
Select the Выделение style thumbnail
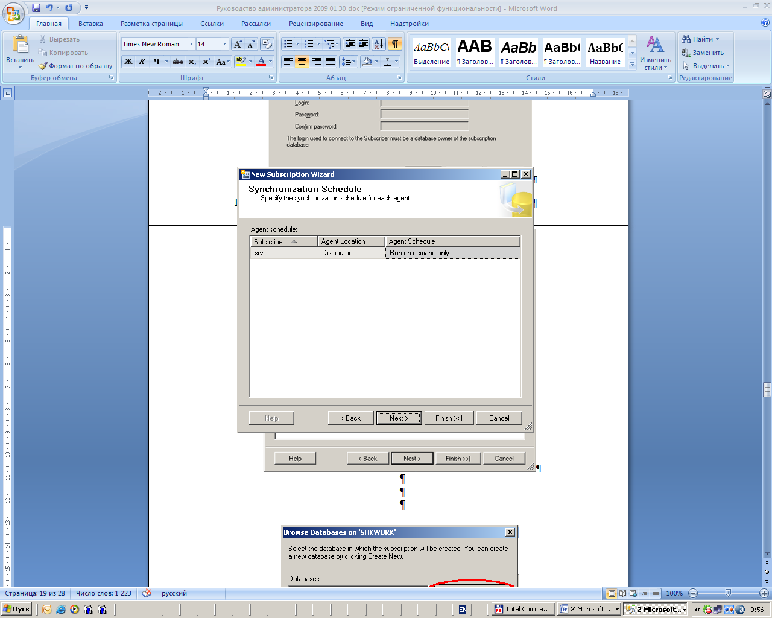(x=431, y=53)
